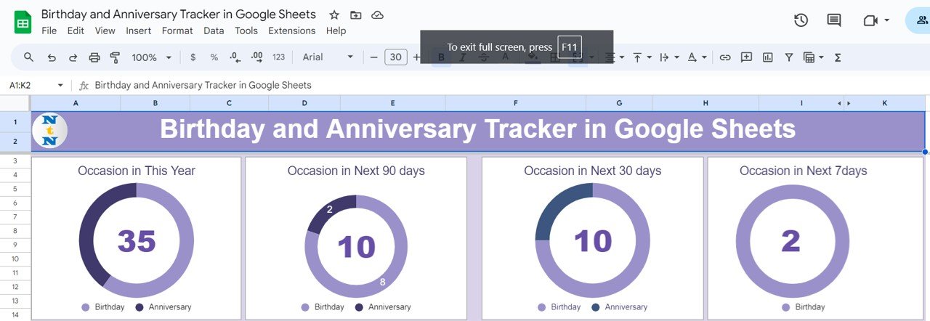Open the Edit menu

click(x=76, y=31)
